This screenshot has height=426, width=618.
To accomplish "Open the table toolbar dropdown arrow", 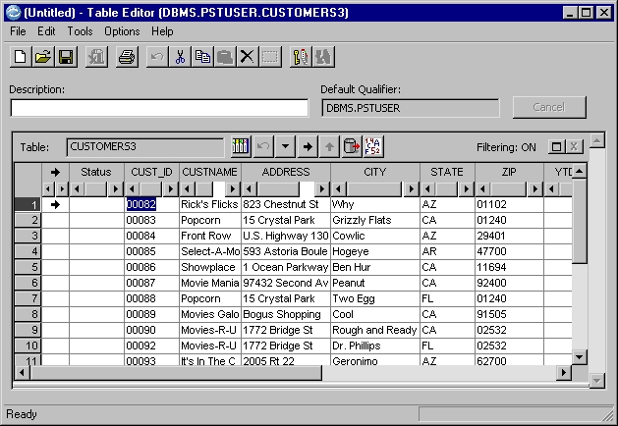I will (285, 147).
